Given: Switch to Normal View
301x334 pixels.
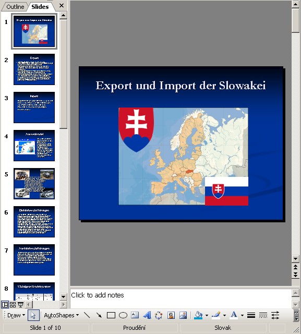Looking at the screenshot, I should click(x=5, y=305).
